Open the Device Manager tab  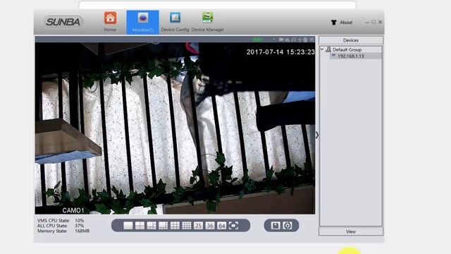click(x=208, y=22)
